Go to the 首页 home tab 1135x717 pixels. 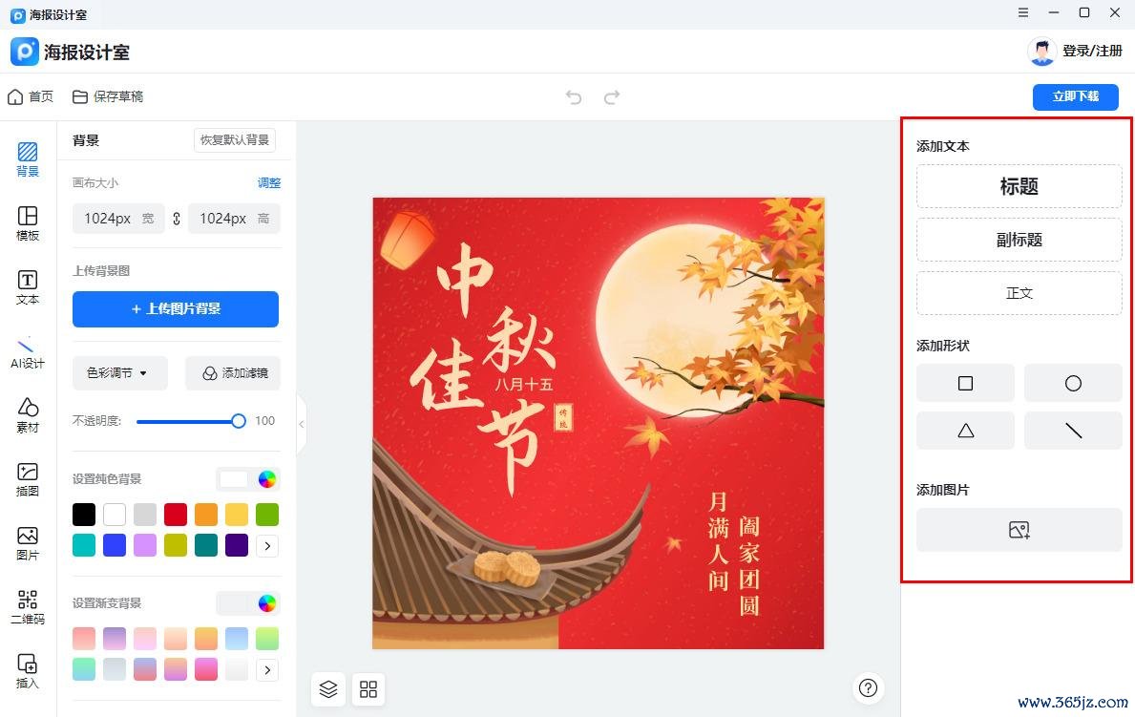(31, 97)
